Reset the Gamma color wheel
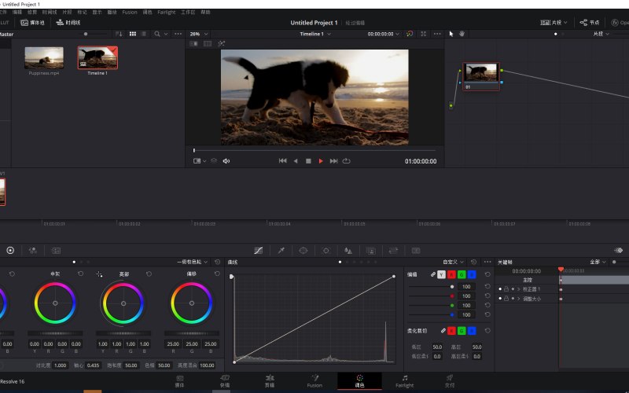Screen dimensions: 629x393 (81, 274)
